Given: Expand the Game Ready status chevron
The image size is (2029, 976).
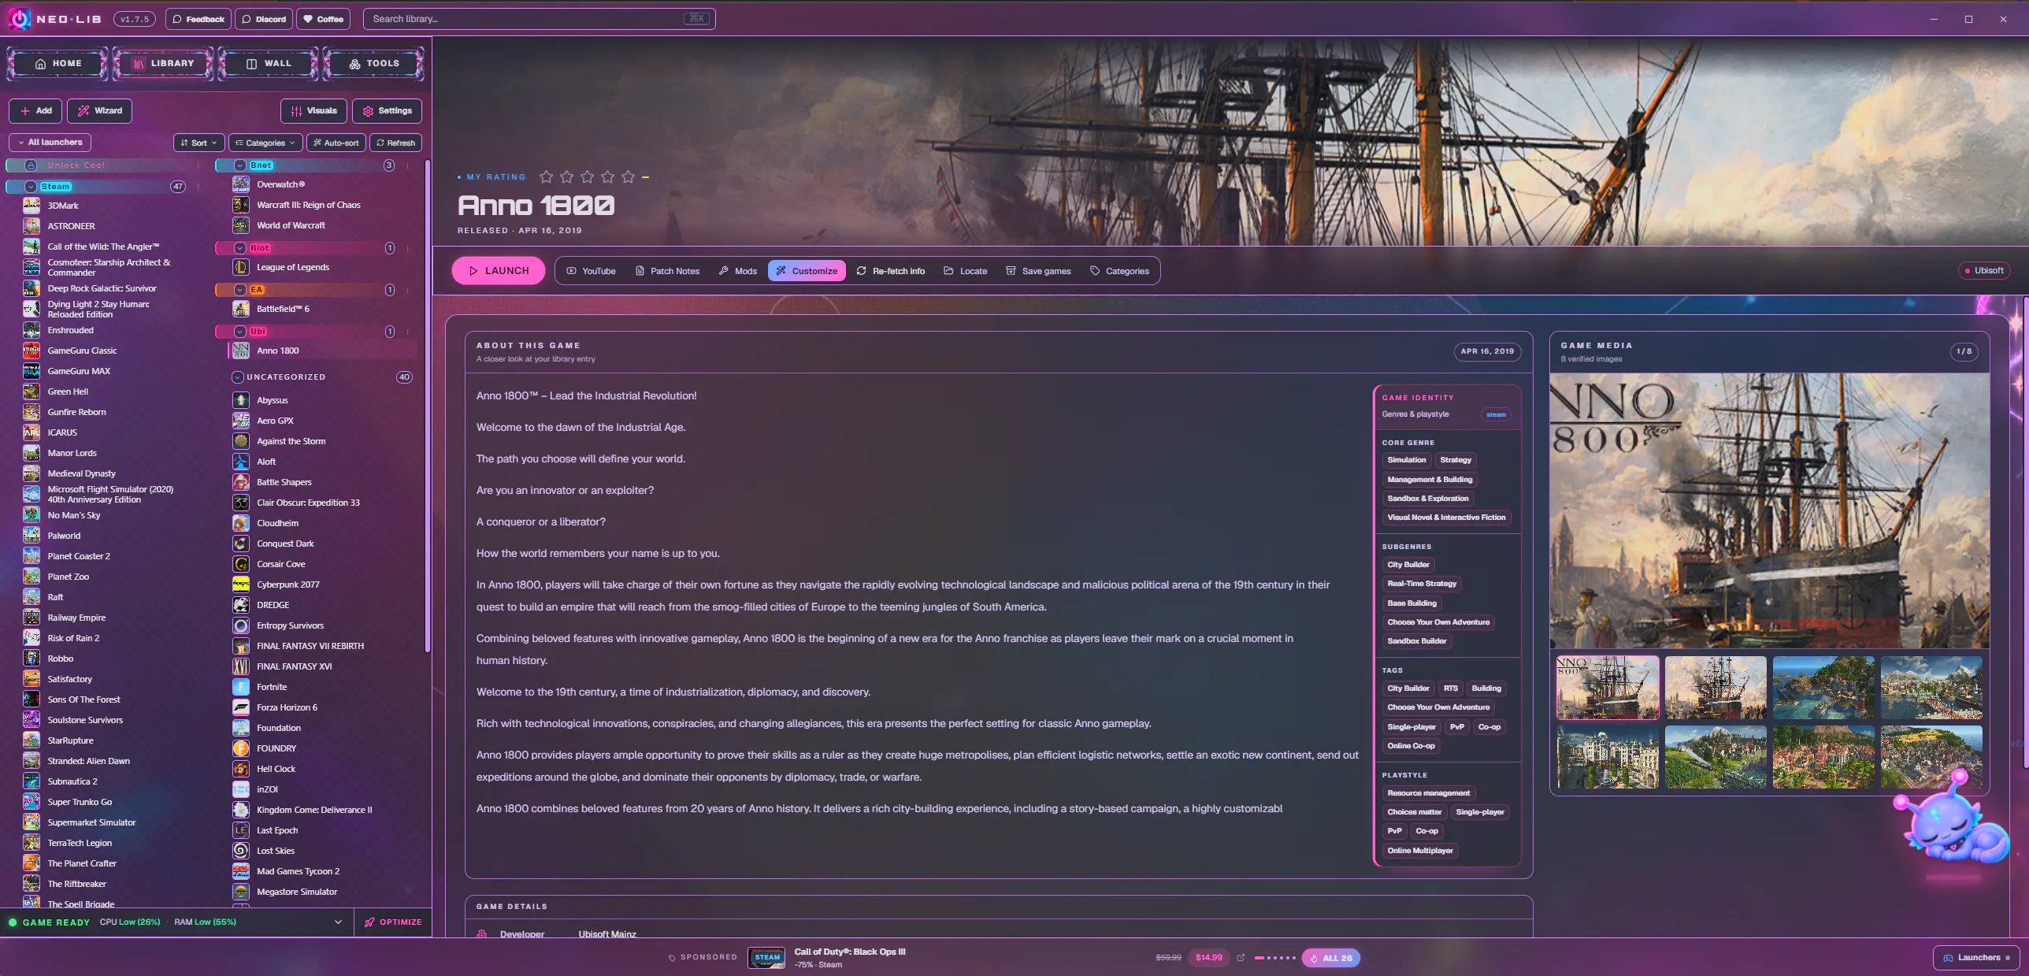Looking at the screenshot, I should 338,922.
